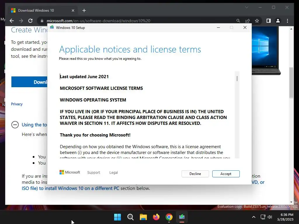Viewport: 299px width, 224px height.
Task: Click the Windows laptop image on webpage
Action: click(266, 50)
